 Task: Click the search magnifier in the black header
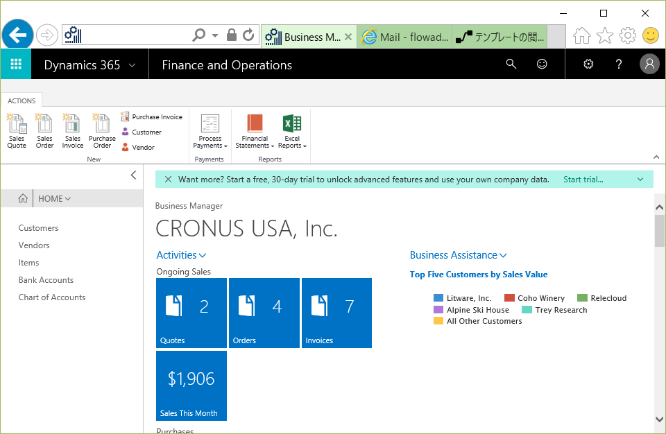pos(511,64)
